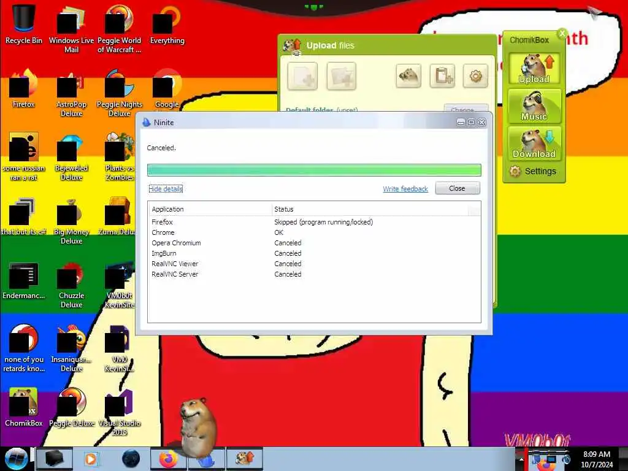Select Peggle Nights Deluxe desktop icon
The height and width of the screenshot is (471, 628).
click(x=120, y=93)
